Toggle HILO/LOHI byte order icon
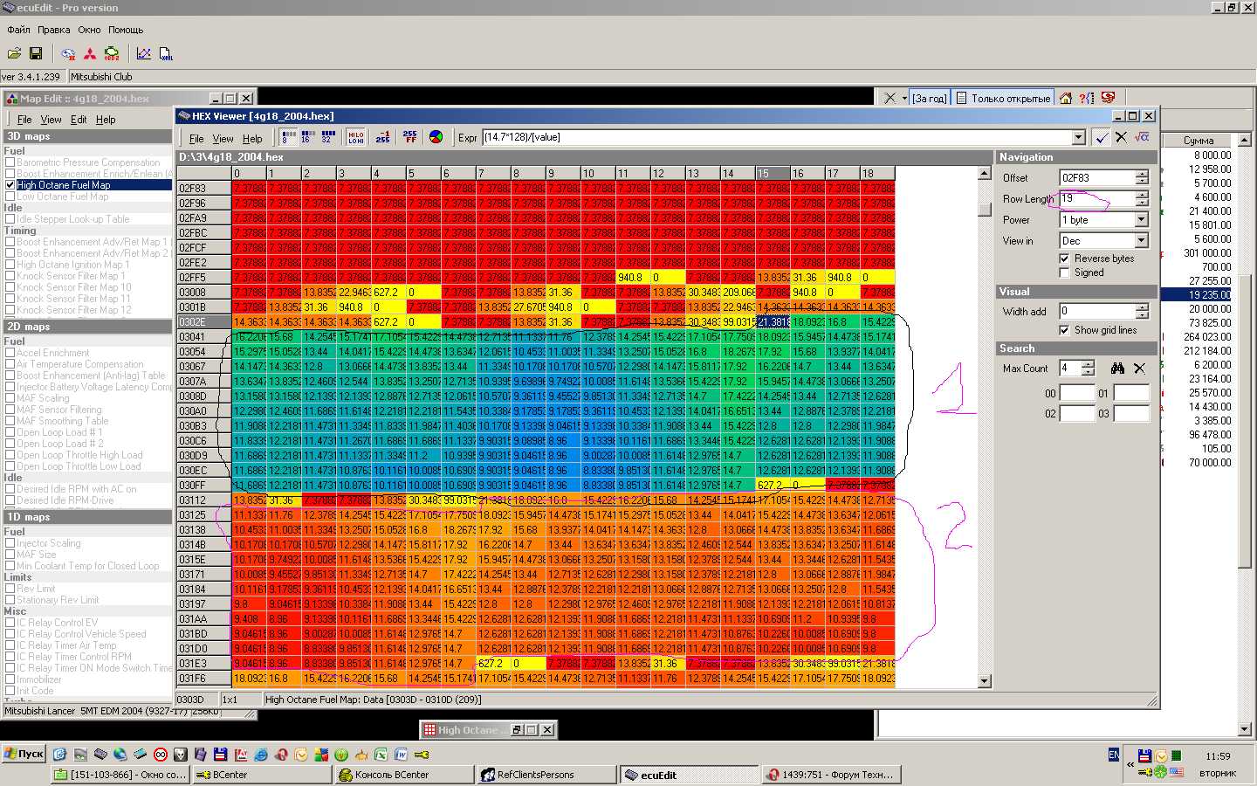The height and width of the screenshot is (786, 1257). (356, 137)
